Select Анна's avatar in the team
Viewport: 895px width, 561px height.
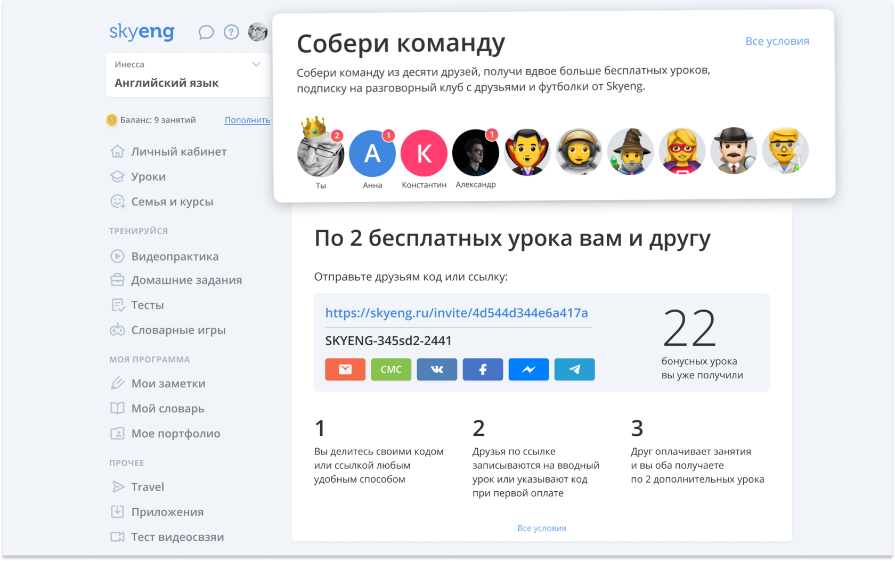[372, 153]
